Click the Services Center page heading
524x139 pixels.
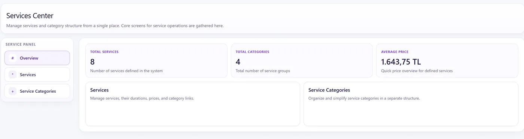[30, 16]
